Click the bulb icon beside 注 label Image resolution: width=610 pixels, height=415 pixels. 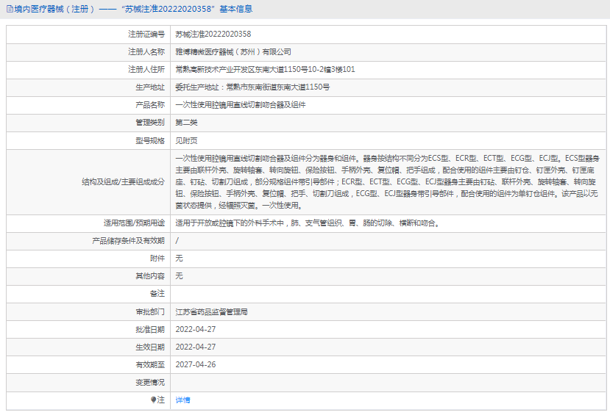click(153, 400)
